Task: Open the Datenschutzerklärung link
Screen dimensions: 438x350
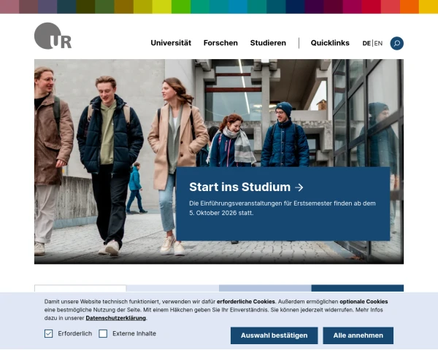Action: 115,318
